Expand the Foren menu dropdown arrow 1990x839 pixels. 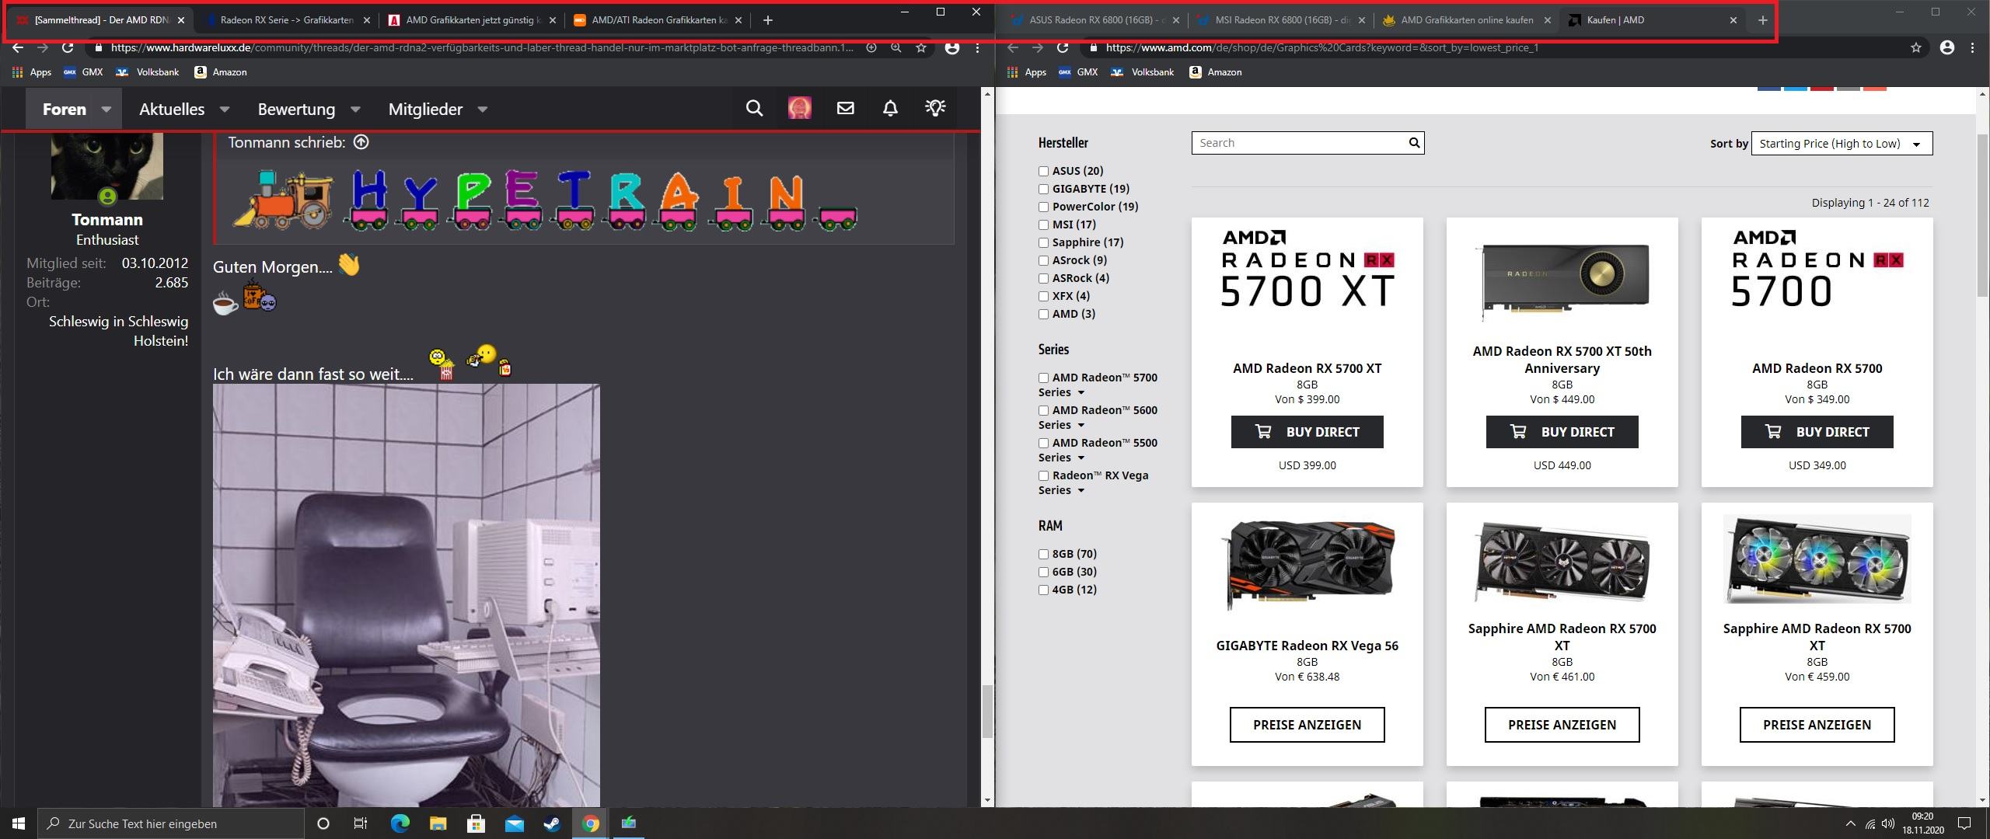pyautogui.click(x=106, y=110)
